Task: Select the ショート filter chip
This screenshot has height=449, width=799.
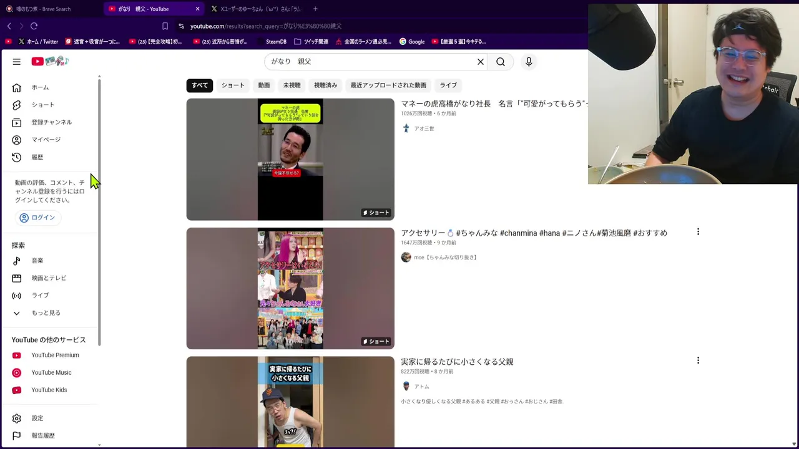Action: (233, 85)
